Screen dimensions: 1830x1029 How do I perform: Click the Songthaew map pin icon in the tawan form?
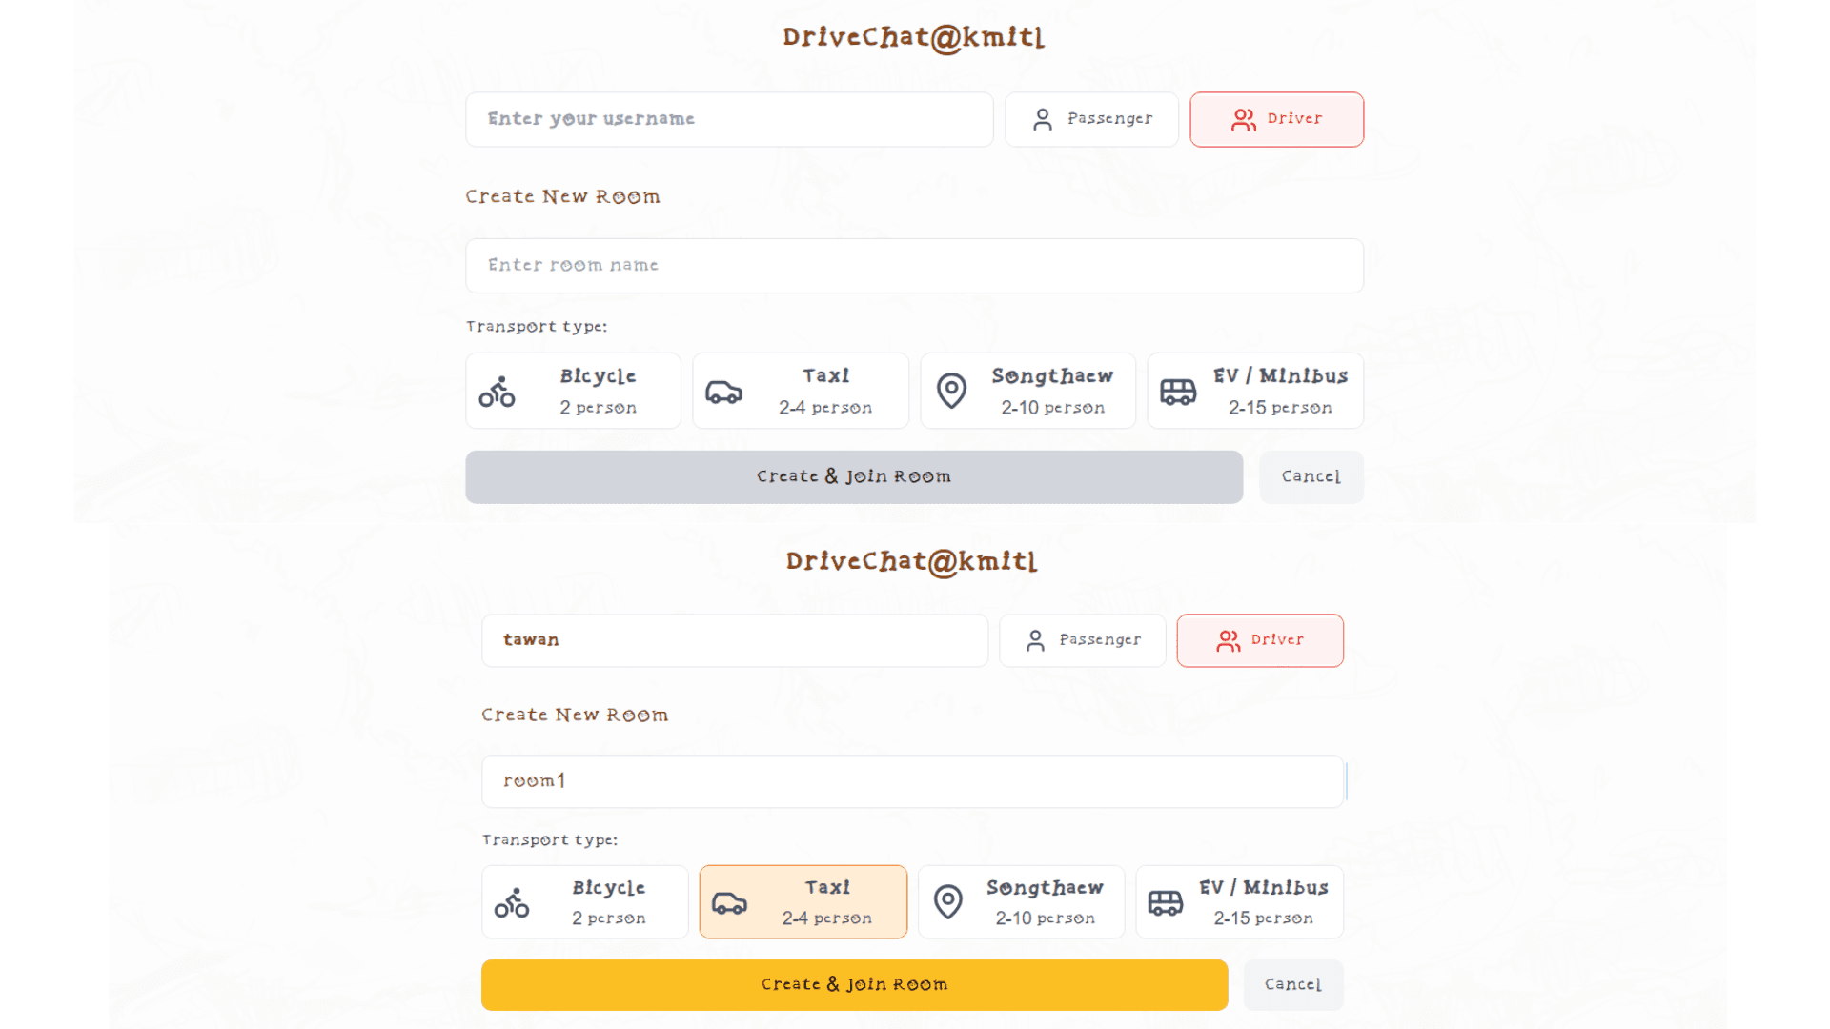[948, 902]
